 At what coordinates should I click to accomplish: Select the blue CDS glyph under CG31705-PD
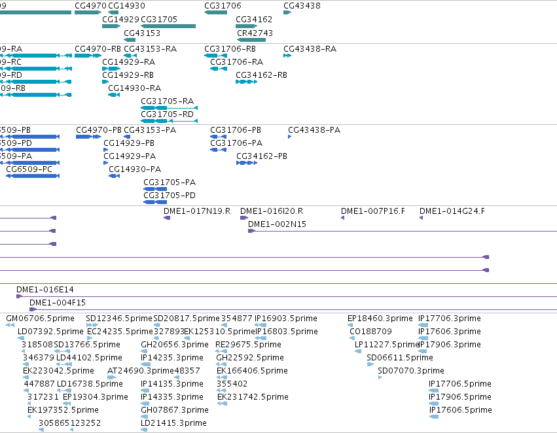(x=155, y=202)
